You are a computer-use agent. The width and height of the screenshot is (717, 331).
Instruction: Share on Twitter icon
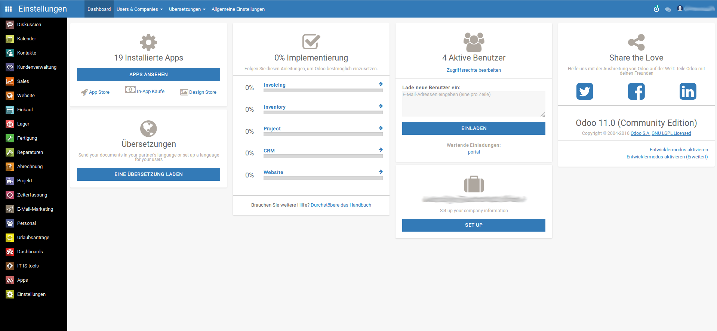585,92
